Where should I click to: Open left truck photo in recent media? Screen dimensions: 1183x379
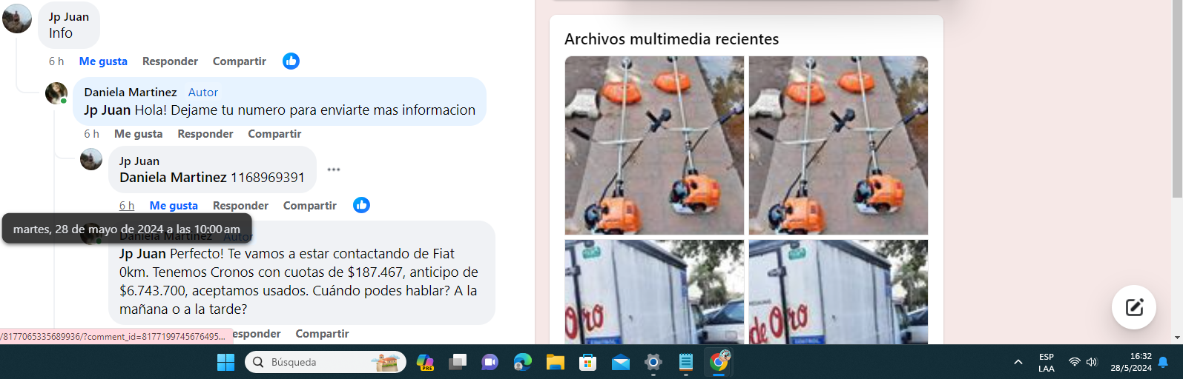(x=654, y=292)
